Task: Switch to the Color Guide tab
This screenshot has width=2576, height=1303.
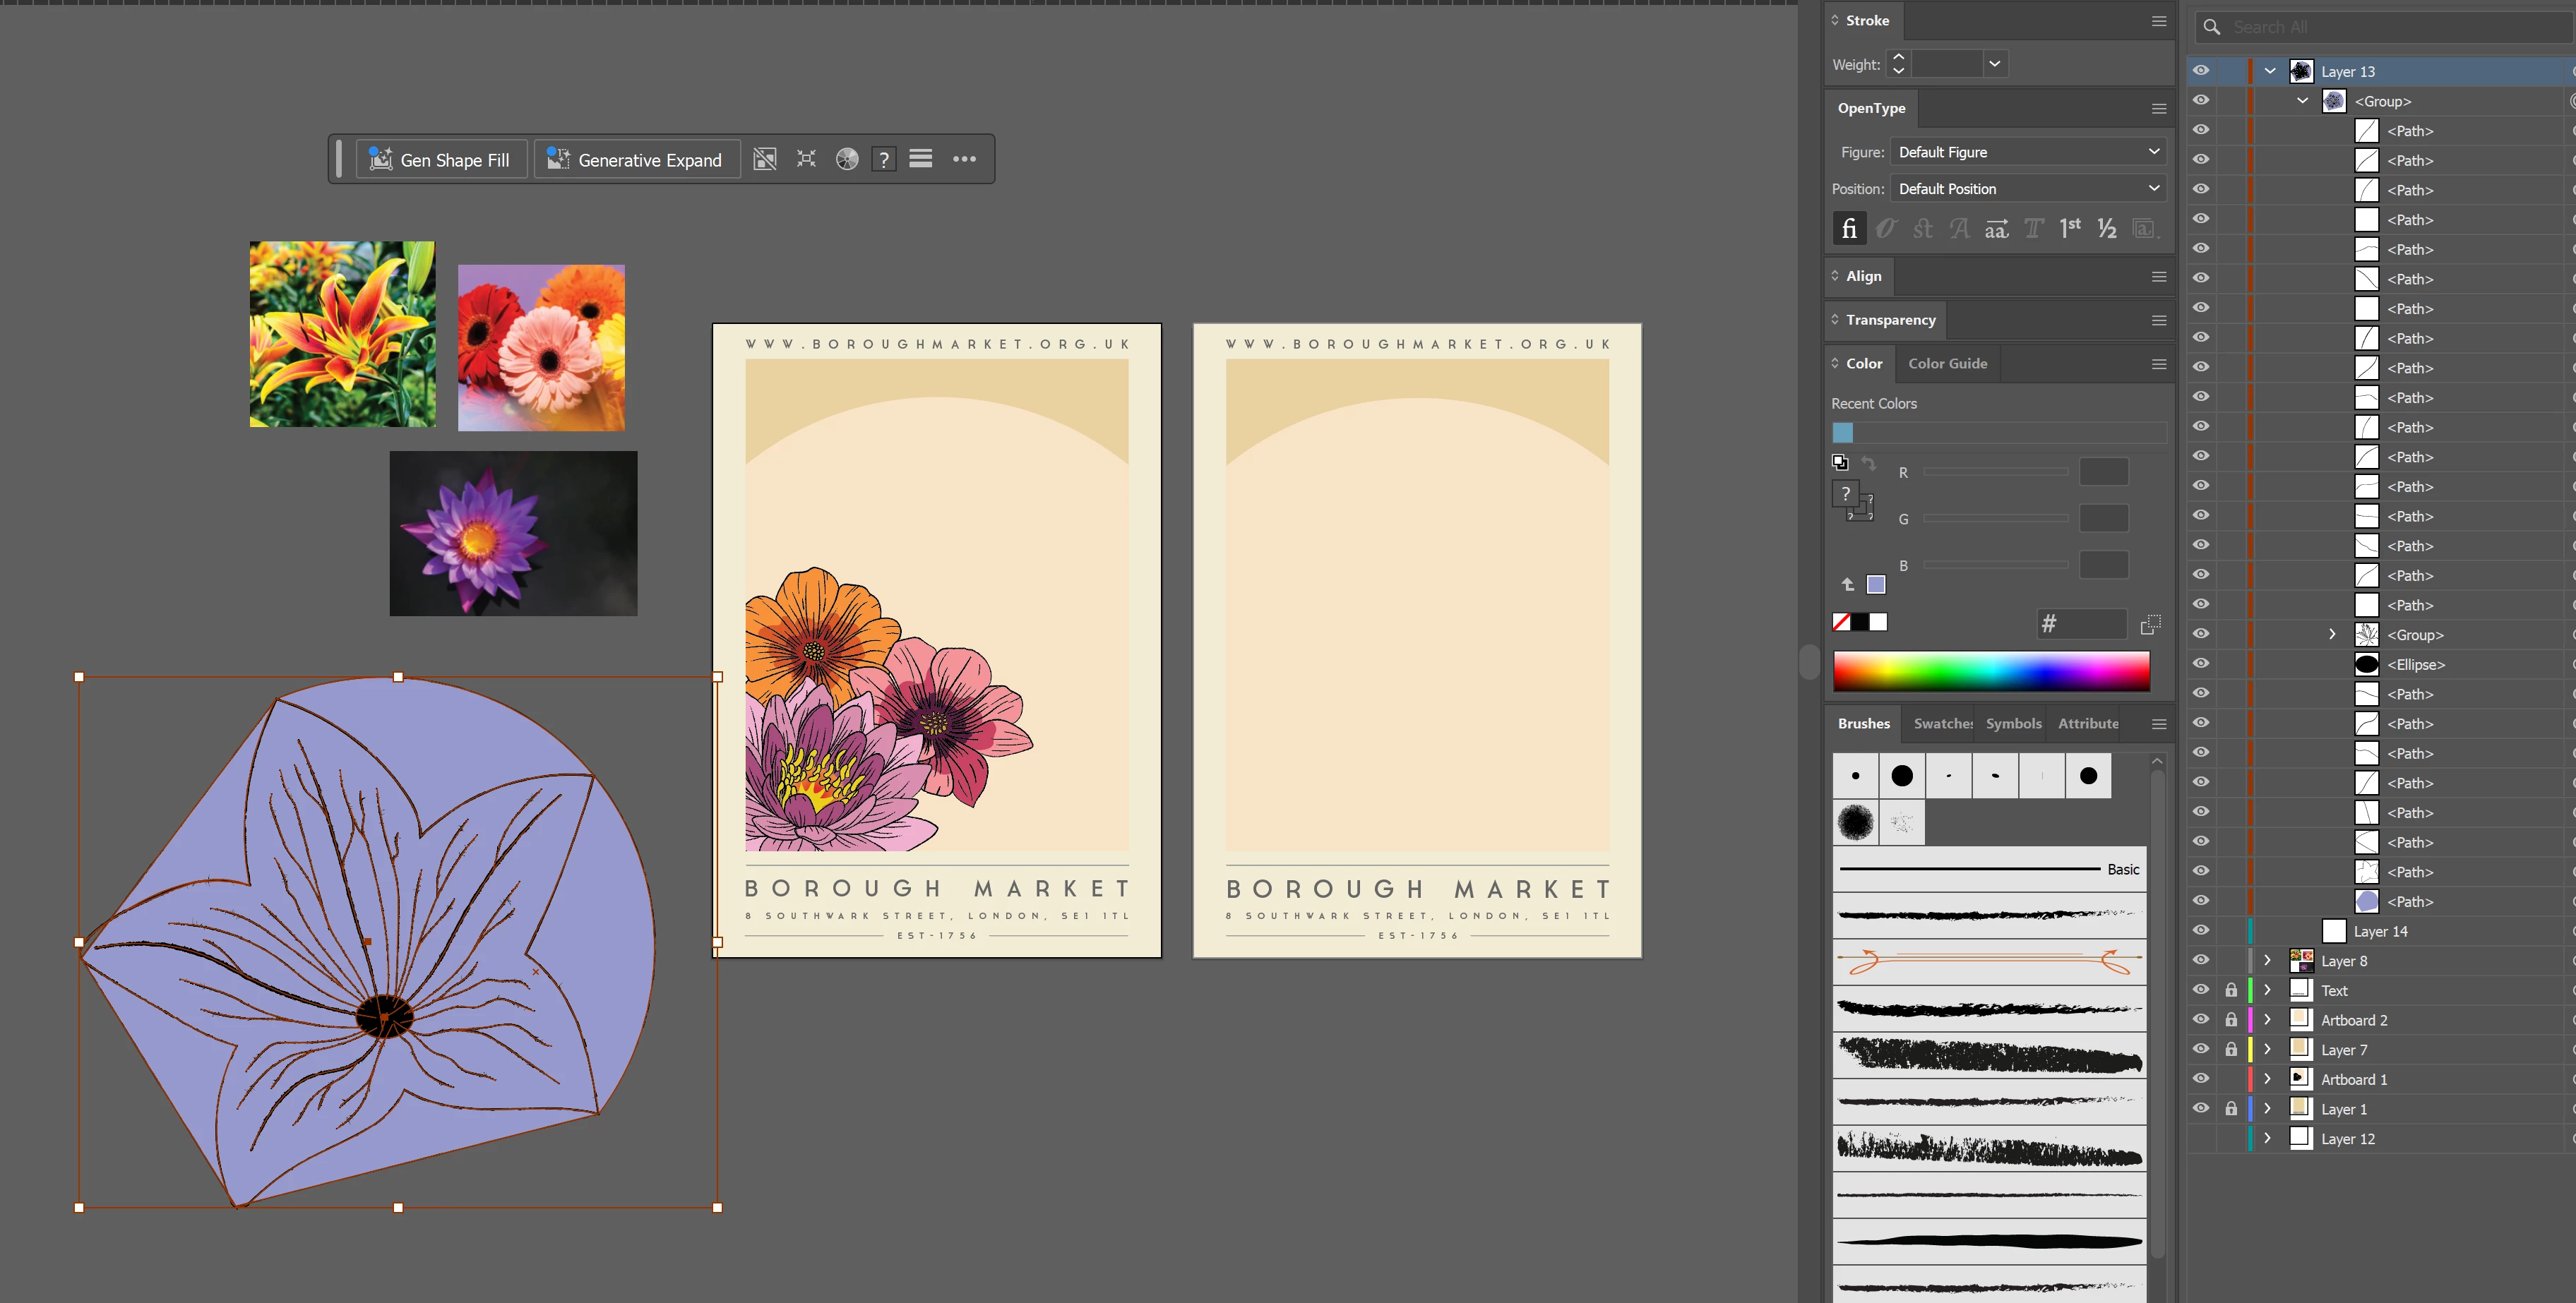Action: 1947,364
